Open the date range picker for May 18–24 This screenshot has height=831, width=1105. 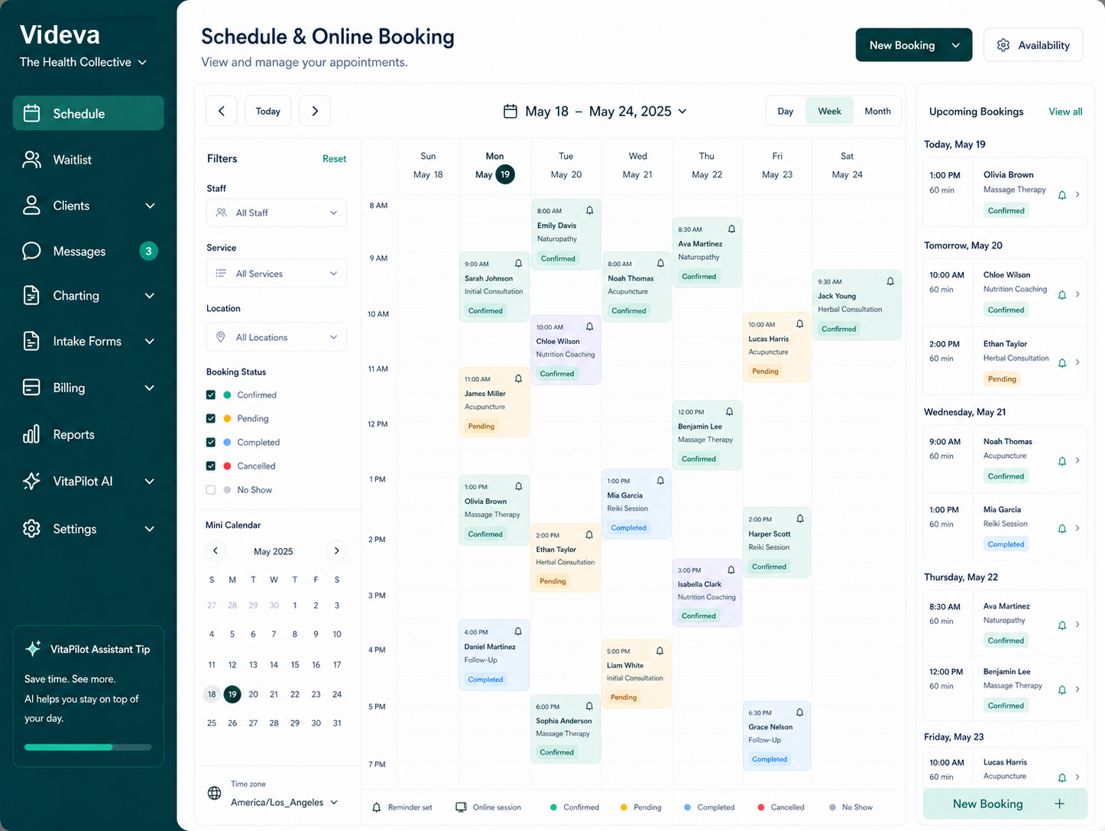tap(595, 111)
